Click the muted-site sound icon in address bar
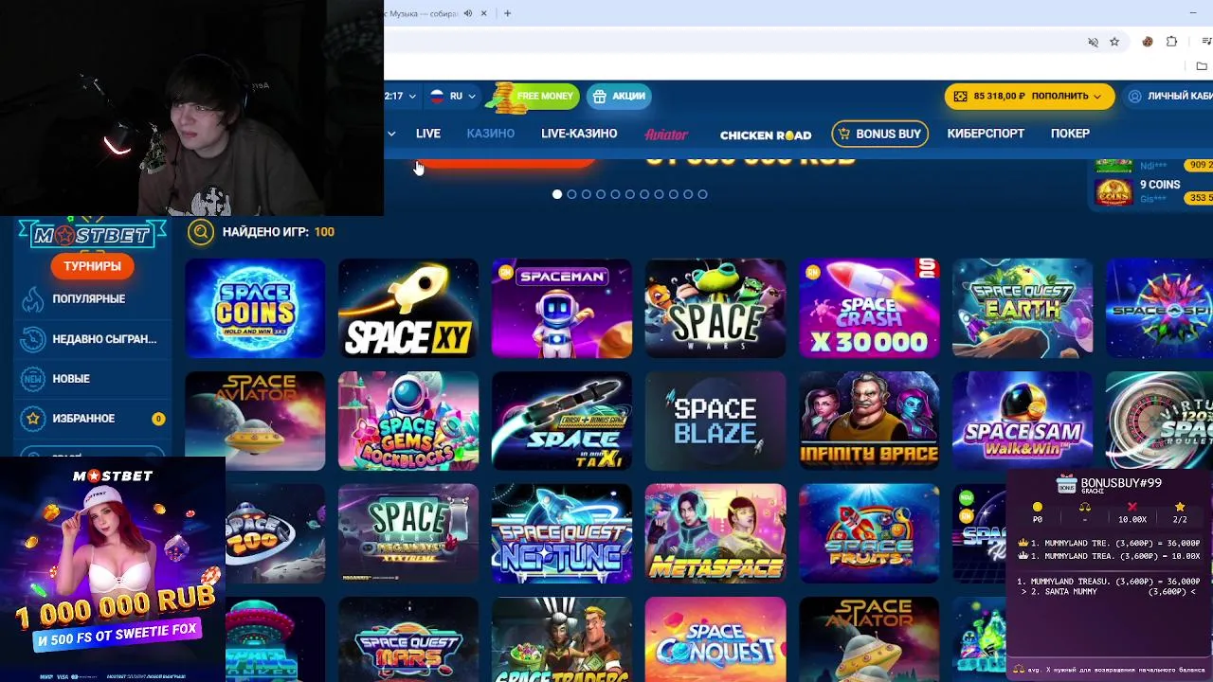1213x682 pixels. tap(1093, 42)
